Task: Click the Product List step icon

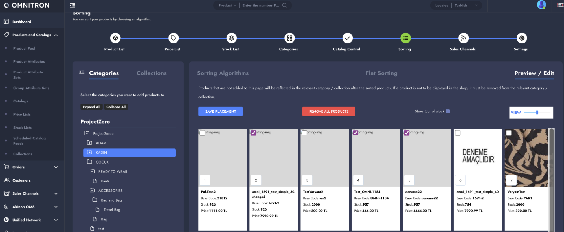Action: coord(115,38)
